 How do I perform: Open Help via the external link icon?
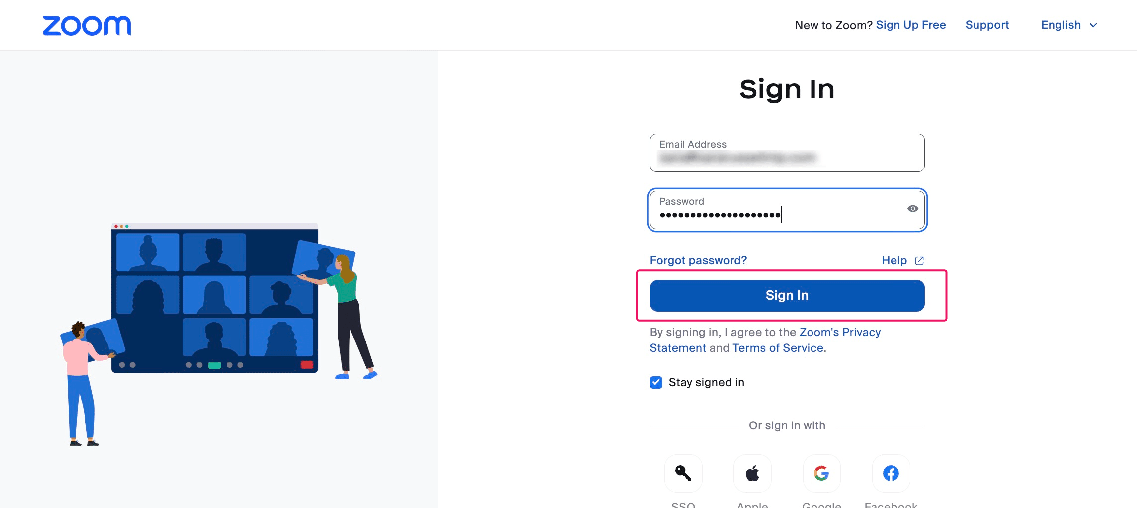pos(919,260)
